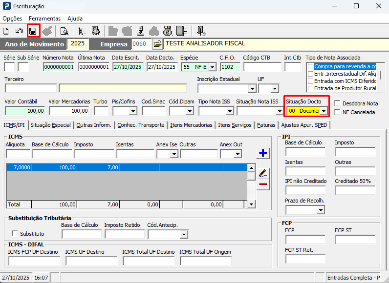Click the undo arrow toolbar icon
389x283 pixels.
click(19, 31)
